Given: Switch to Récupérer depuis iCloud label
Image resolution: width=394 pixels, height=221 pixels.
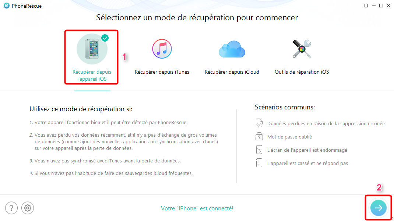Looking at the screenshot, I should (x=232, y=72).
